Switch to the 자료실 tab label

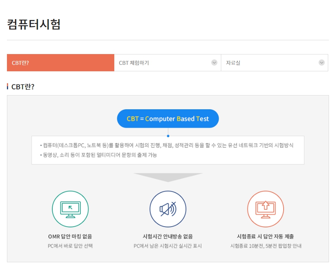pos(233,63)
